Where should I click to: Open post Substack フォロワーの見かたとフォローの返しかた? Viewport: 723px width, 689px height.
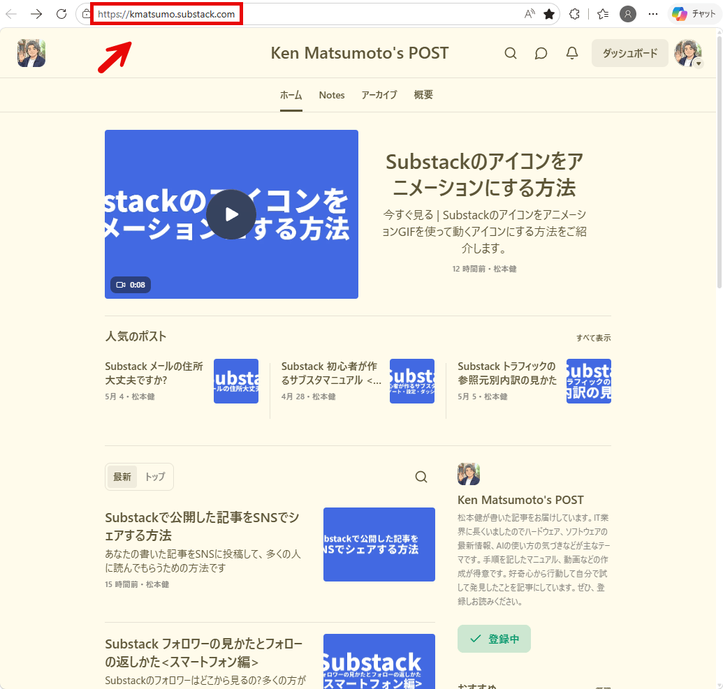click(x=204, y=653)
